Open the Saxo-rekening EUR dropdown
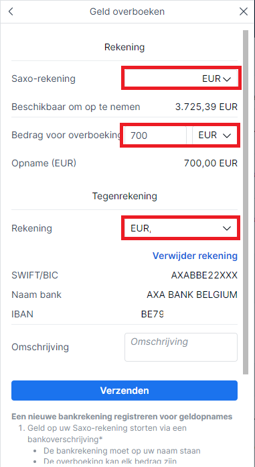The width and height of the screenshot is (255, 467). click(x=181, y=79)
